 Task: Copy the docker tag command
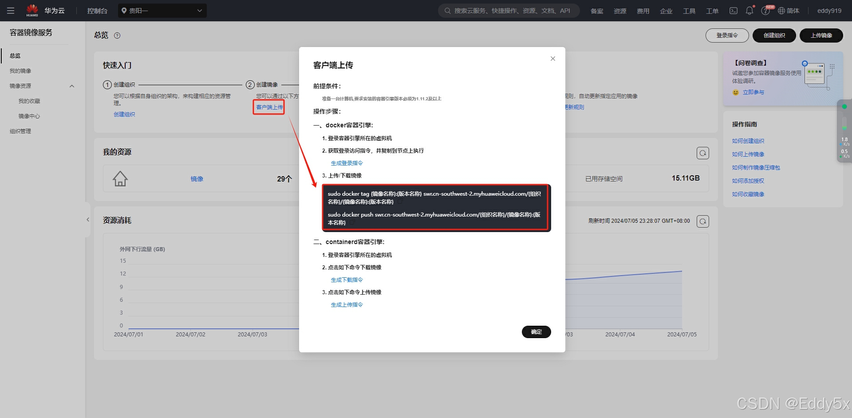(400, 202)
